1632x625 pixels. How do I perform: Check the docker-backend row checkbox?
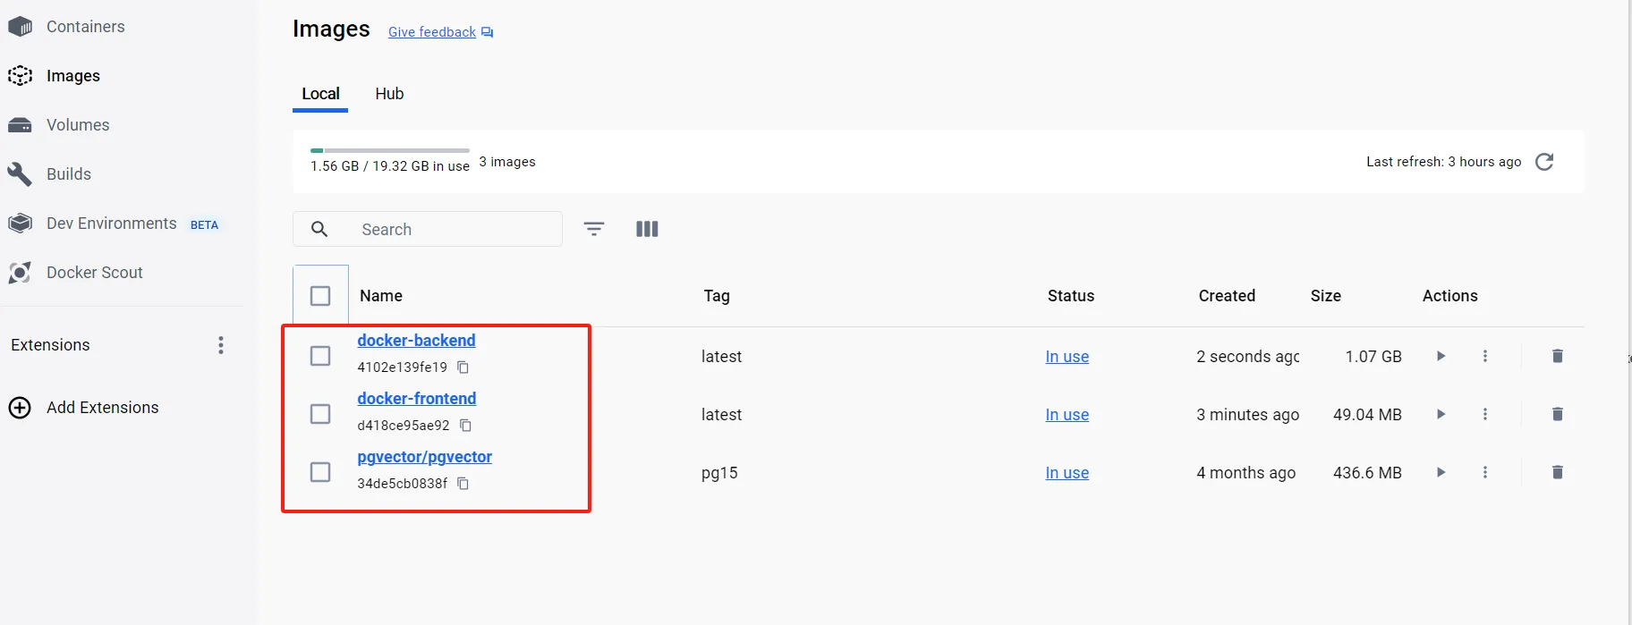click(320, 356)
